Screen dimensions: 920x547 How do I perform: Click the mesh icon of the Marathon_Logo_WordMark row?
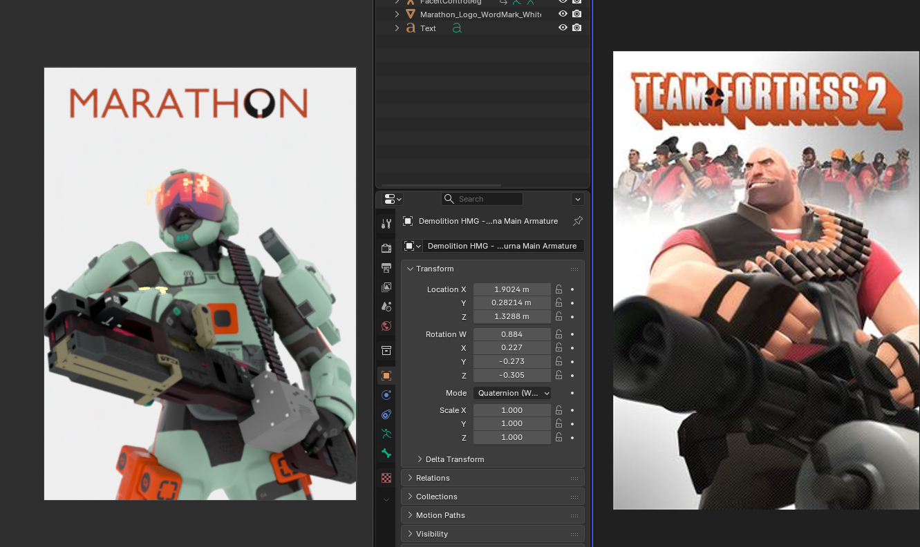coord(411,14)
